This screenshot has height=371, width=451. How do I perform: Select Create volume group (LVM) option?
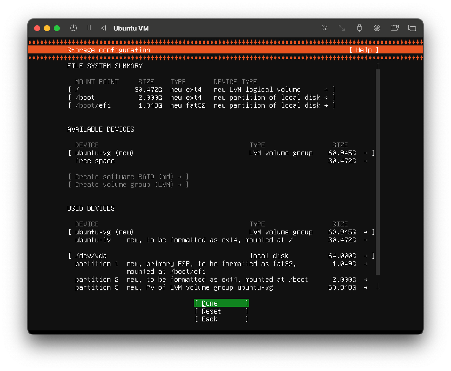tap(129, 185)
